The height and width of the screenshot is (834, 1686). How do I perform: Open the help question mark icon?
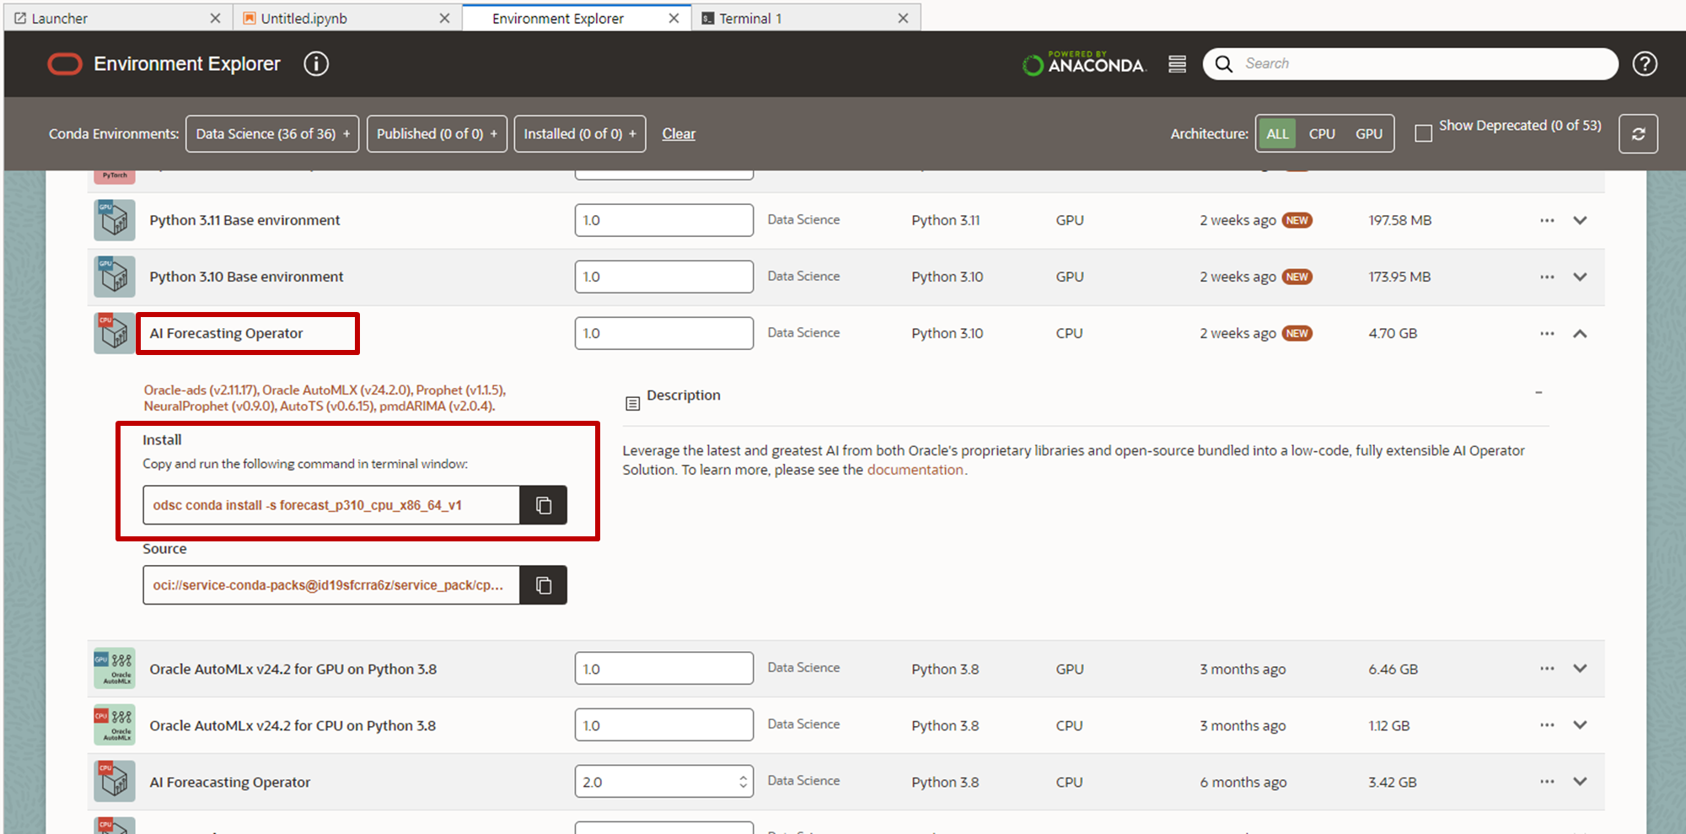coord(1645,64)
